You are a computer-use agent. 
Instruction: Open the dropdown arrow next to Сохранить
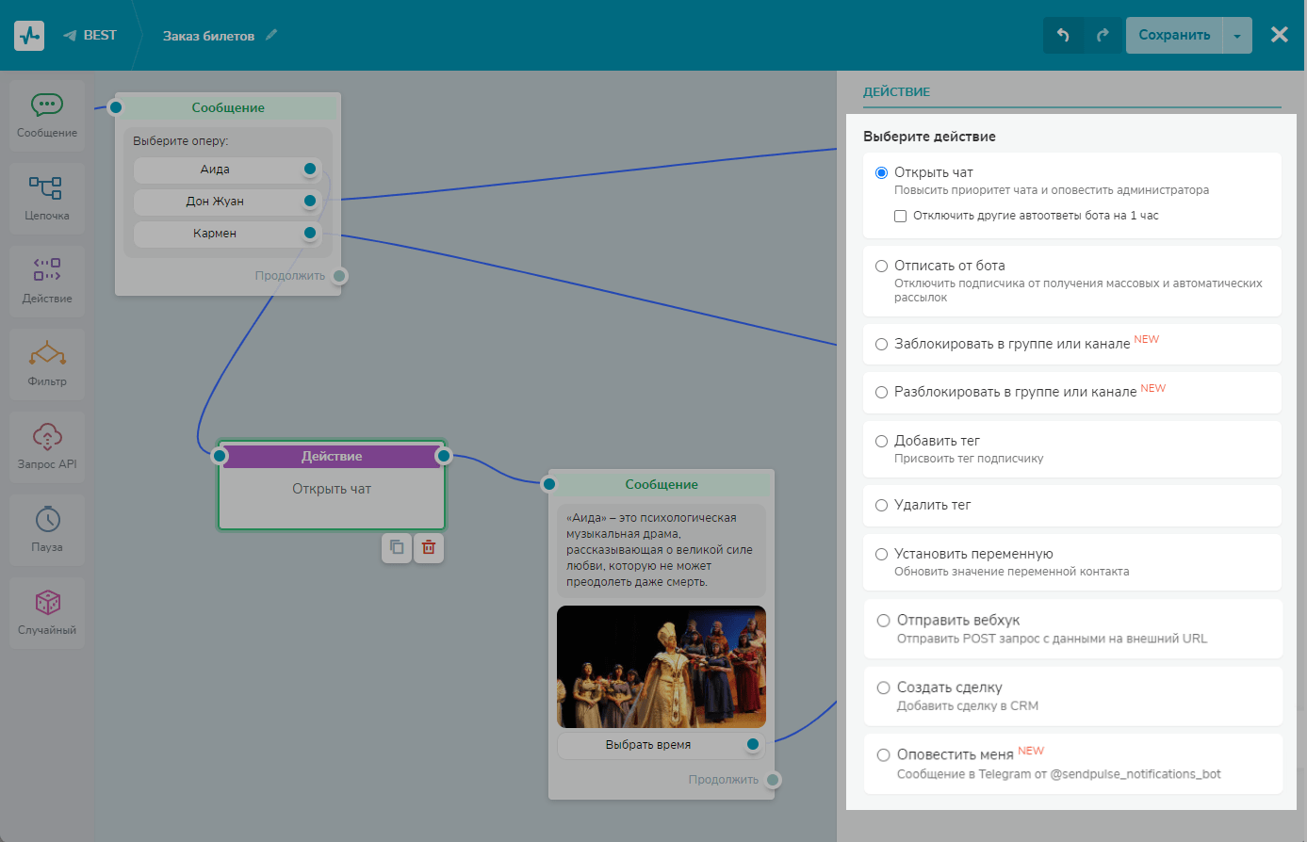click(1236, 36)
